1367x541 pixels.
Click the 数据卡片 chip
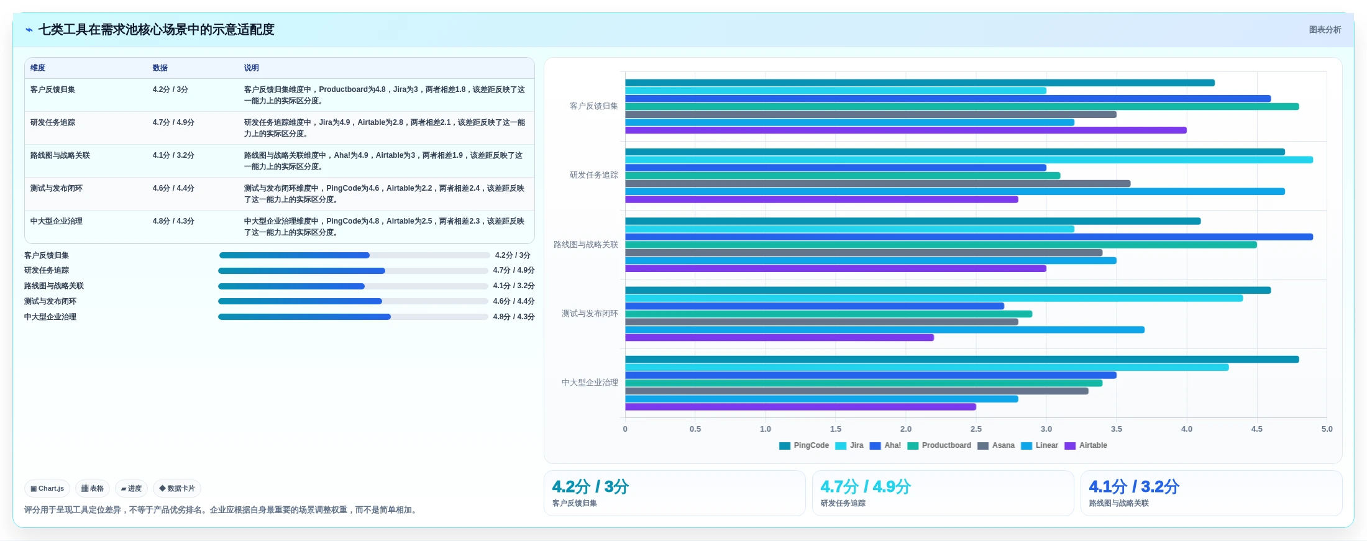coord(177,489)
